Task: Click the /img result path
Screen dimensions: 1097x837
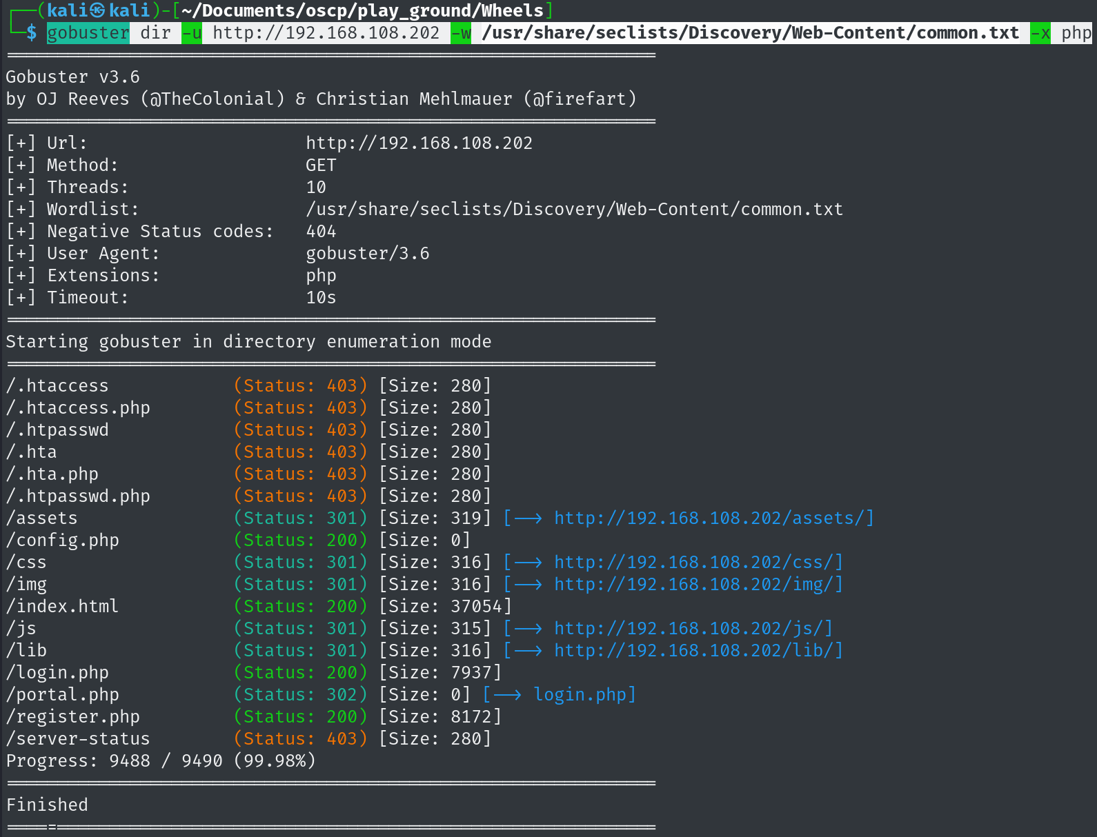Action: coord(26,584)
